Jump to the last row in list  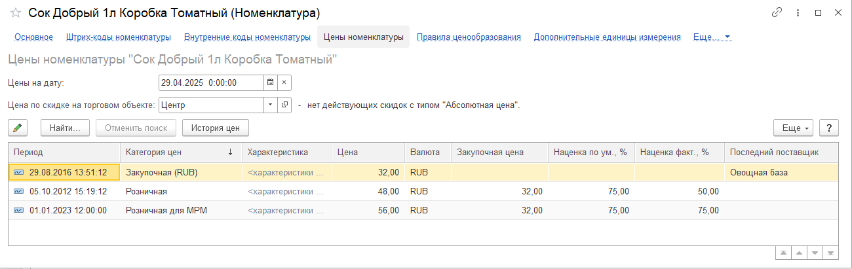pyautogui.click(x=831, y=253)
